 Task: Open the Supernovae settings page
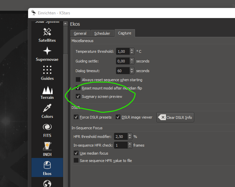pyautogui.click(x=47, y=54)
